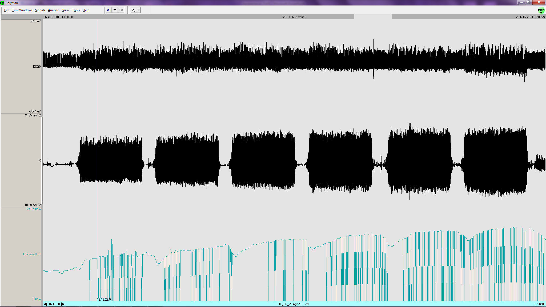Click the Polyman app icon in title bar
Image resolution: width=546 pixels, height=307 pixels.
pyautogui.click(x=2, y=3)
